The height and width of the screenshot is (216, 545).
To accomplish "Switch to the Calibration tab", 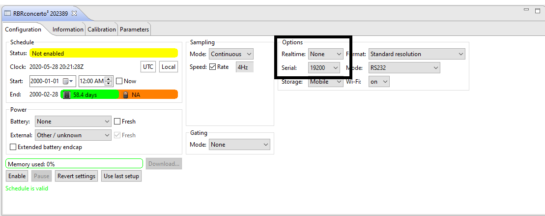I will (x=102, y=30).
